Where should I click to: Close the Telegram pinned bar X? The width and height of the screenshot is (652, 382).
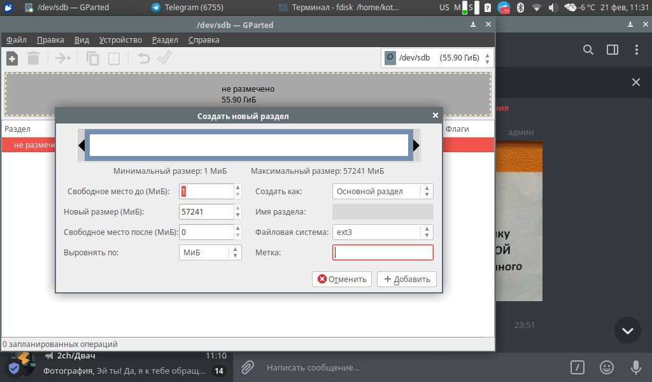coord(636,82)
